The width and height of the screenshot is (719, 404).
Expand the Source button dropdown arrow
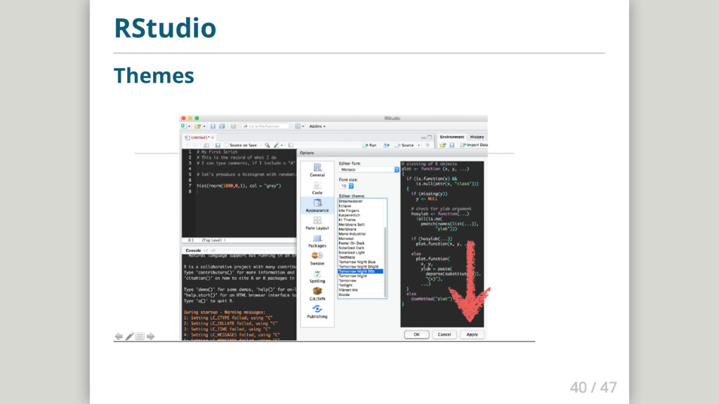pyautogui.click(x=418, y=145)
